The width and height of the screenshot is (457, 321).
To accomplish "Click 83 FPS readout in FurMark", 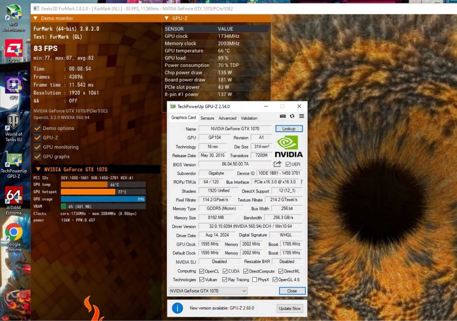I will 45,48.
